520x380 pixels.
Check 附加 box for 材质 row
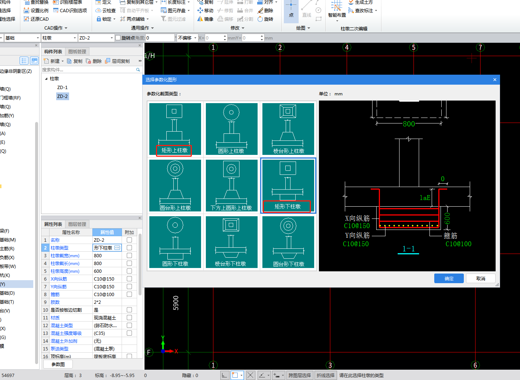pyautogui.click(x=129, y=318)
